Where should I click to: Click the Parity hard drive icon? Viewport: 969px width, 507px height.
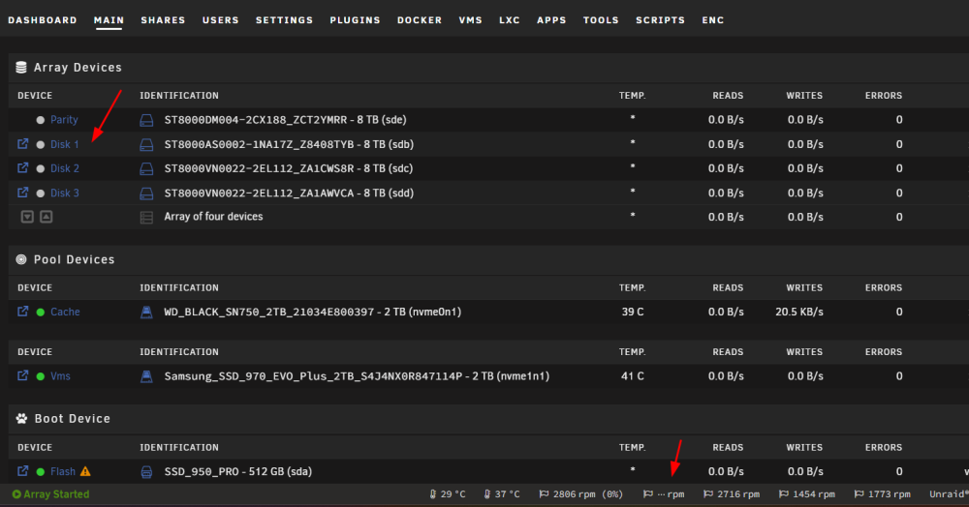(146, 120)
